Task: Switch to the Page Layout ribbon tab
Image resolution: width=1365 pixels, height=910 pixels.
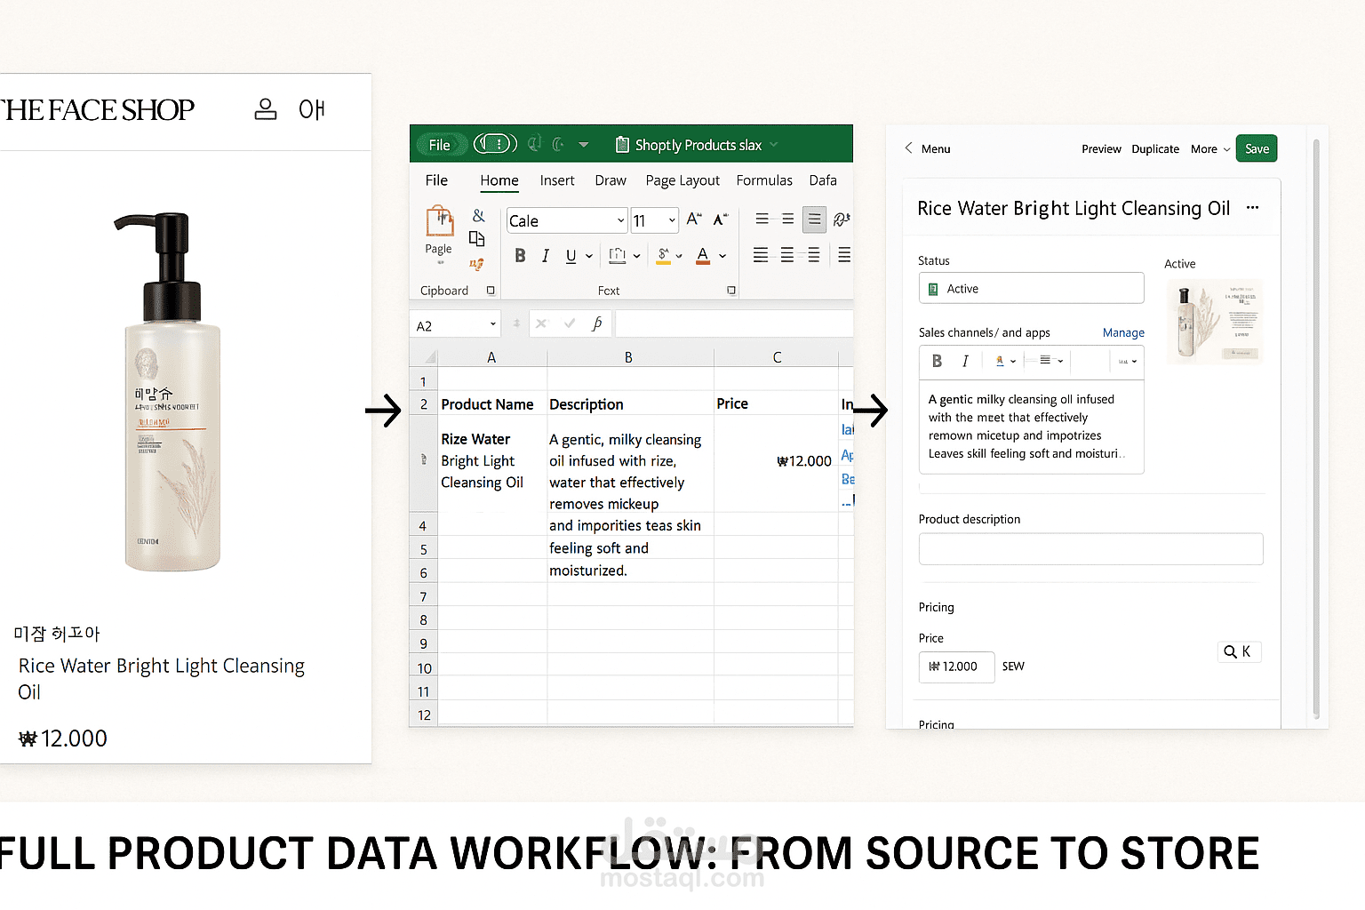Action: (682, 180)
